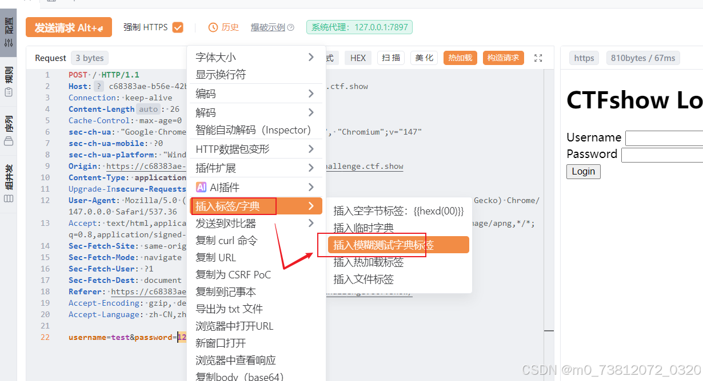Select 插入空字节标签 submenu item
Viewport: 703px width, 381px height.
coord(398,211)
